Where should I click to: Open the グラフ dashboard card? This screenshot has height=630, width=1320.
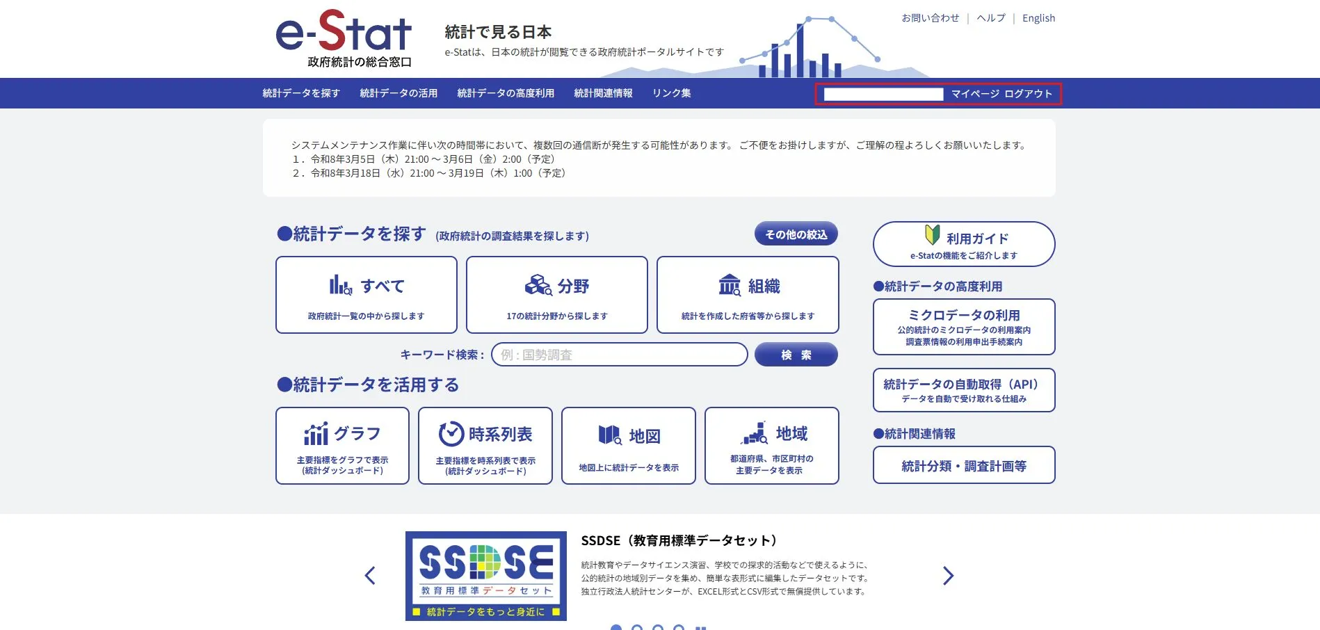[x=342, y=446]
